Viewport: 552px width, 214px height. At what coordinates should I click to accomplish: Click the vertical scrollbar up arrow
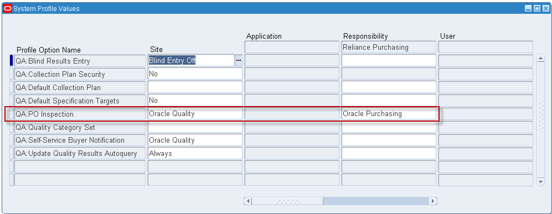pyautogui.click(x=541, y=58)
